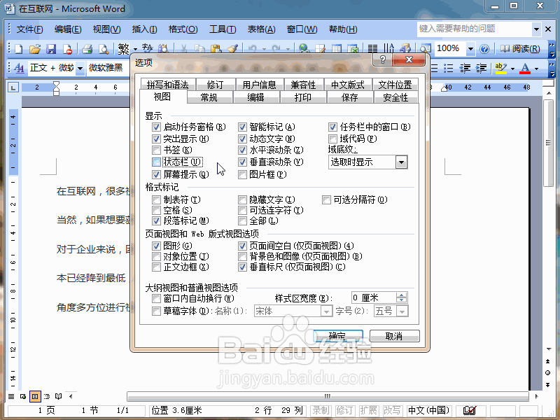Image resolution: width=560 pixels, height=420 pixels.
Task: Open a file with the folder icon
Action: pyautogui.click(x=34, y=49)
